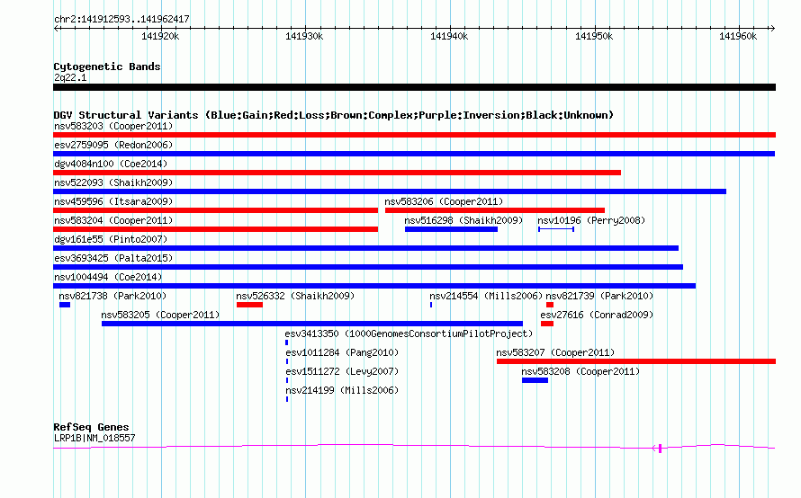Open the nsv583208 (Cooper2011) blue bar
Viewport: 801px width, 498px height.
(535, 380)
